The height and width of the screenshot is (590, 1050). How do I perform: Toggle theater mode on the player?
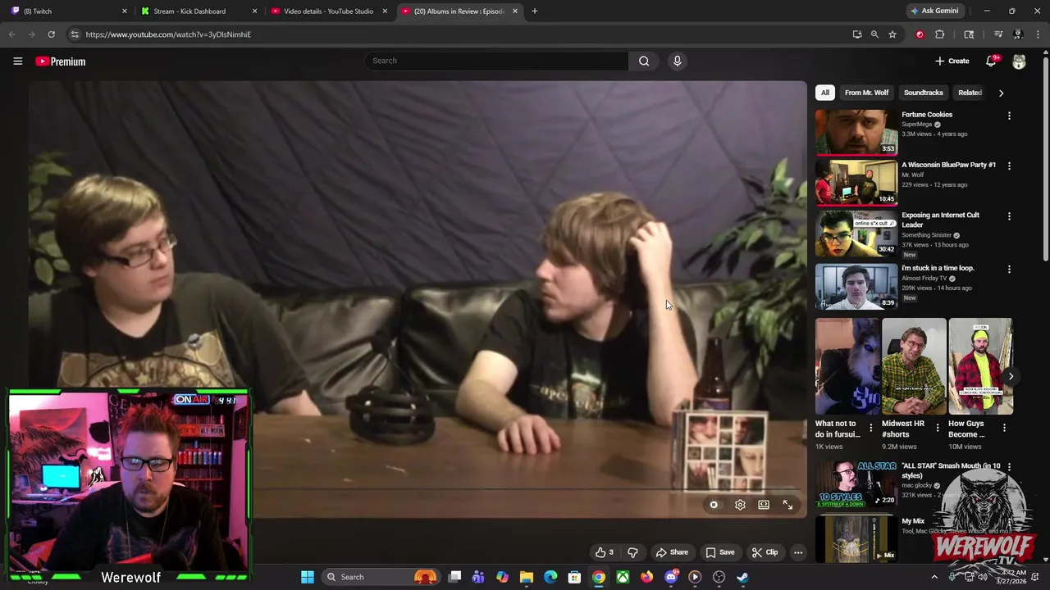[x=764, y=505]
